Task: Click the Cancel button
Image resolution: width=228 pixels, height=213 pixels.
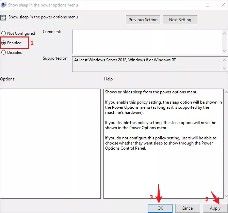Action: 188,208
